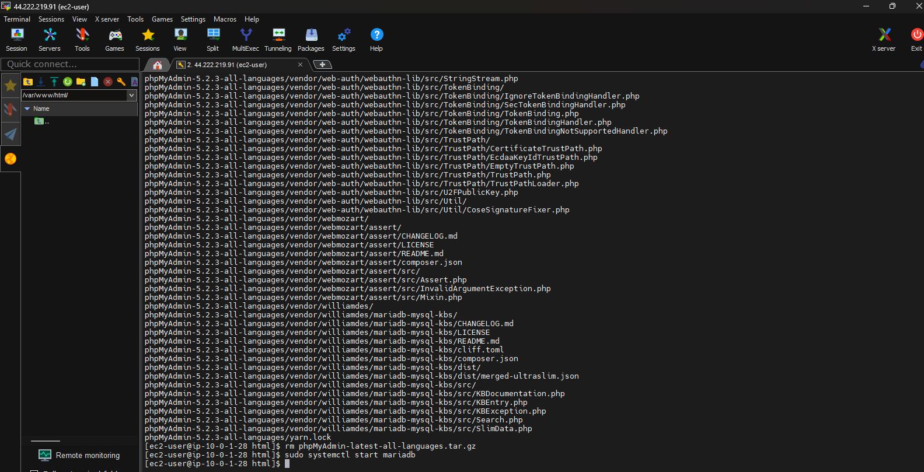Screen dimensions: 924x472
Task: Open the Tools toolbar icon
Action: pos(82,40)
